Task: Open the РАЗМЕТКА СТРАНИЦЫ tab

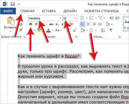Action: pyautogui.click(x=102, y=11)
